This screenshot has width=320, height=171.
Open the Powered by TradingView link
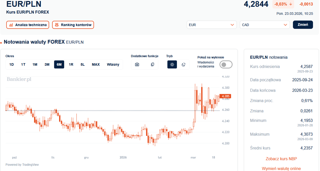coord(22,165)
